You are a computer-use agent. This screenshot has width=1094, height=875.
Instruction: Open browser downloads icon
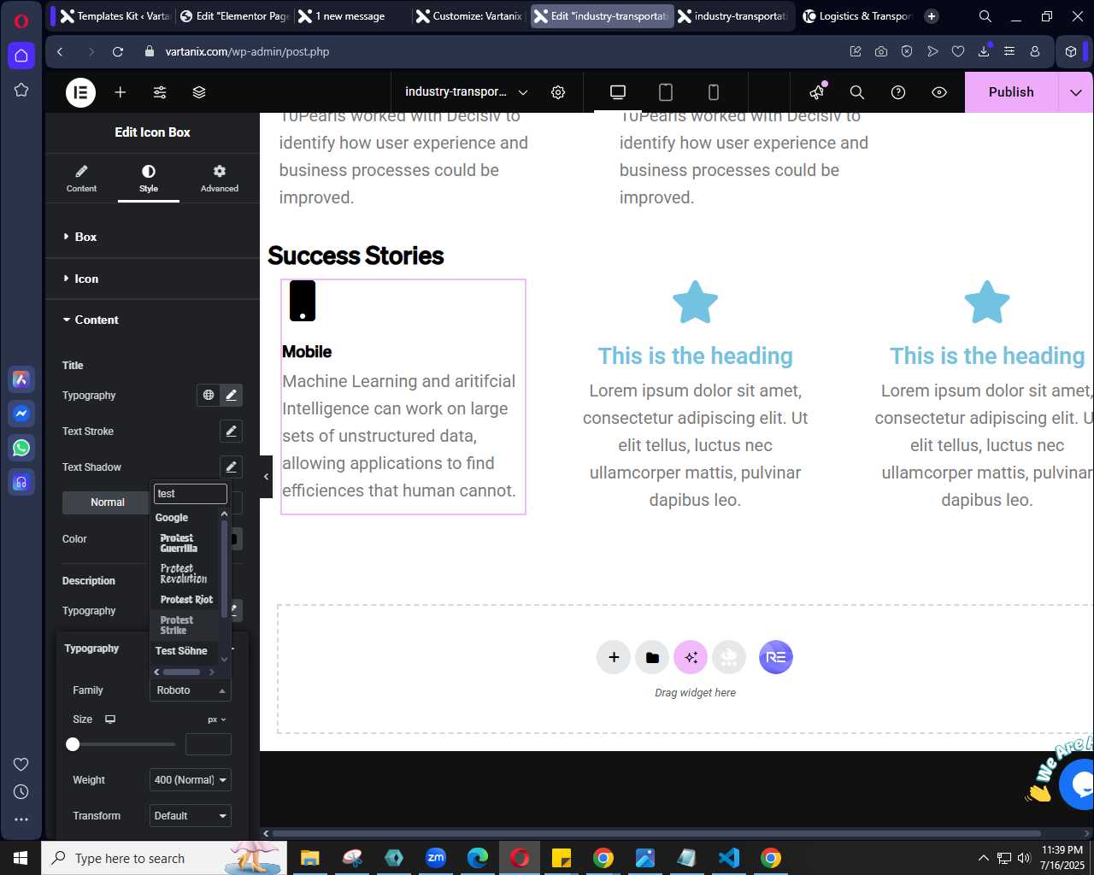coord(984,51)
